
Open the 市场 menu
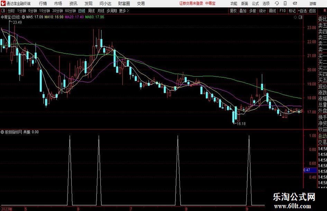coord(58,3)
